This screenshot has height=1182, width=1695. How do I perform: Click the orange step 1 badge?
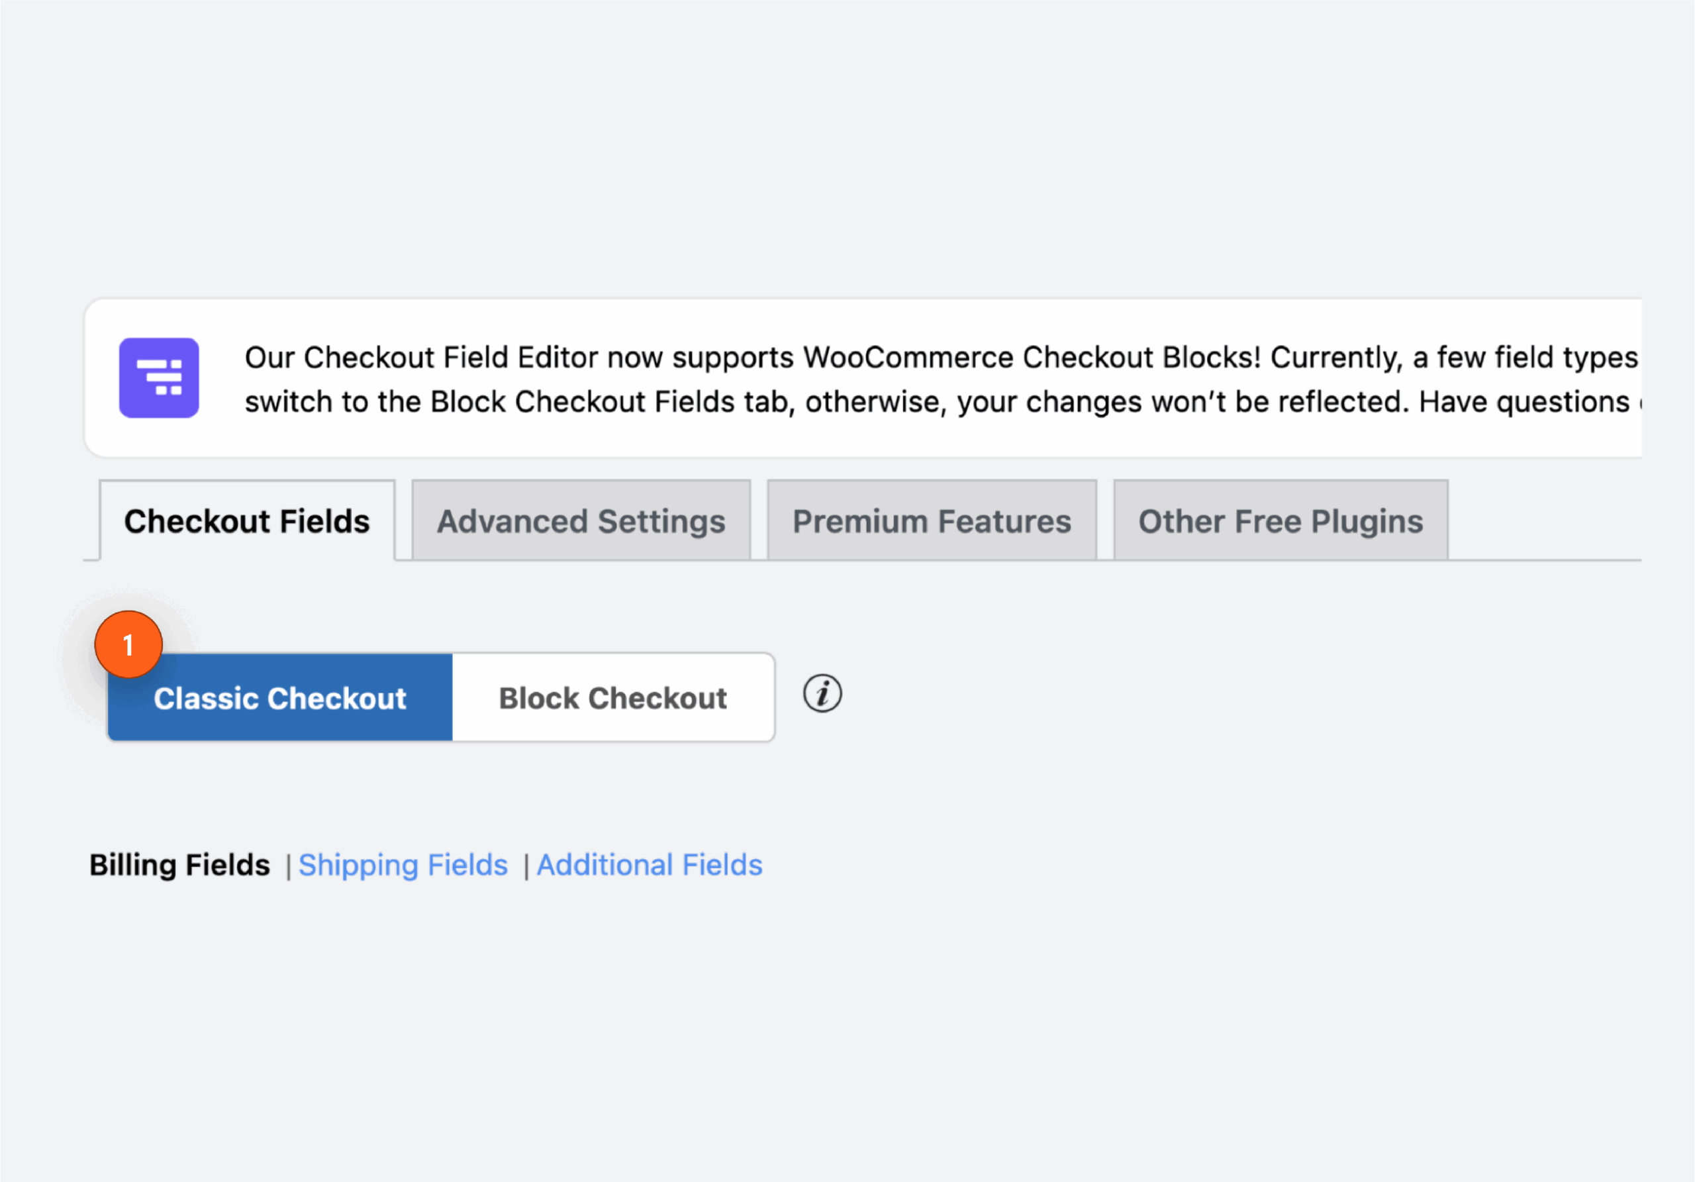(x=128, y=644)
